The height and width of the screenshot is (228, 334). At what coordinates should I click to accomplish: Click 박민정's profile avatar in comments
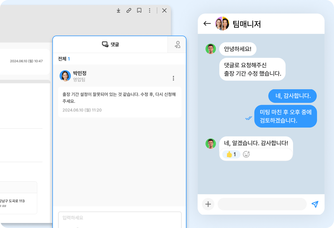click(65, 76)
